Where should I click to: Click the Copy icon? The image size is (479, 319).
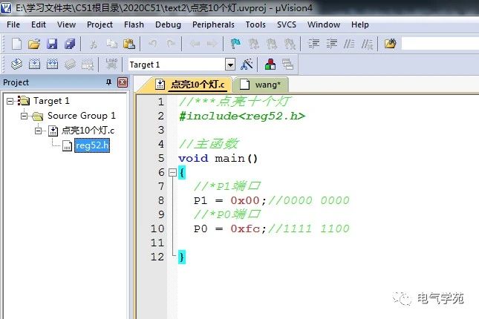pos(111,44)
